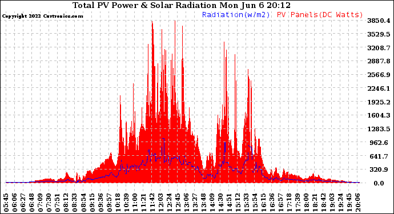Screen dimensions: 394x214
Task: Click the y-axis value 3850.4
Action: pyautogui.click(x=379, y=21)
